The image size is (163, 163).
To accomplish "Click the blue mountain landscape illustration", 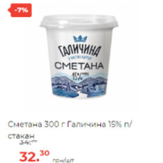I will [79, 86].
